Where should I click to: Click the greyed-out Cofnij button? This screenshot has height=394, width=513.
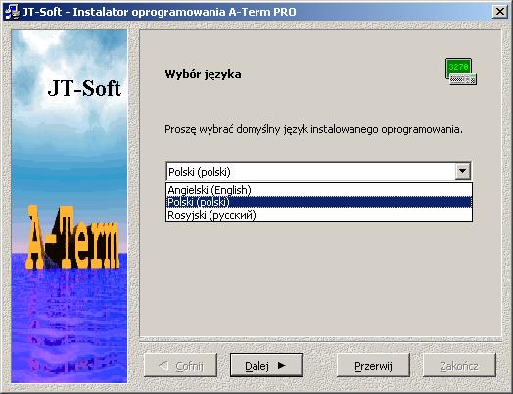click(180, 366)
